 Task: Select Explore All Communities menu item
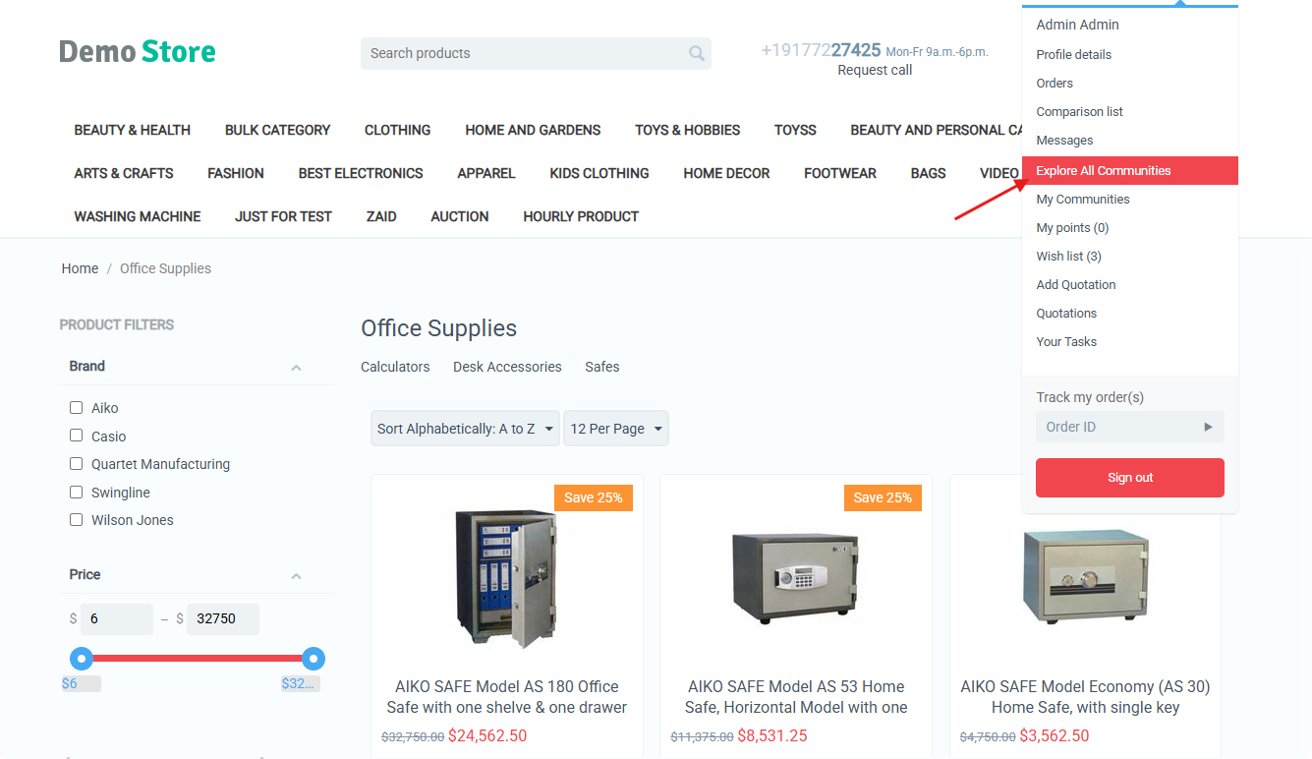pyautogui.click(x=1103, y=171)
